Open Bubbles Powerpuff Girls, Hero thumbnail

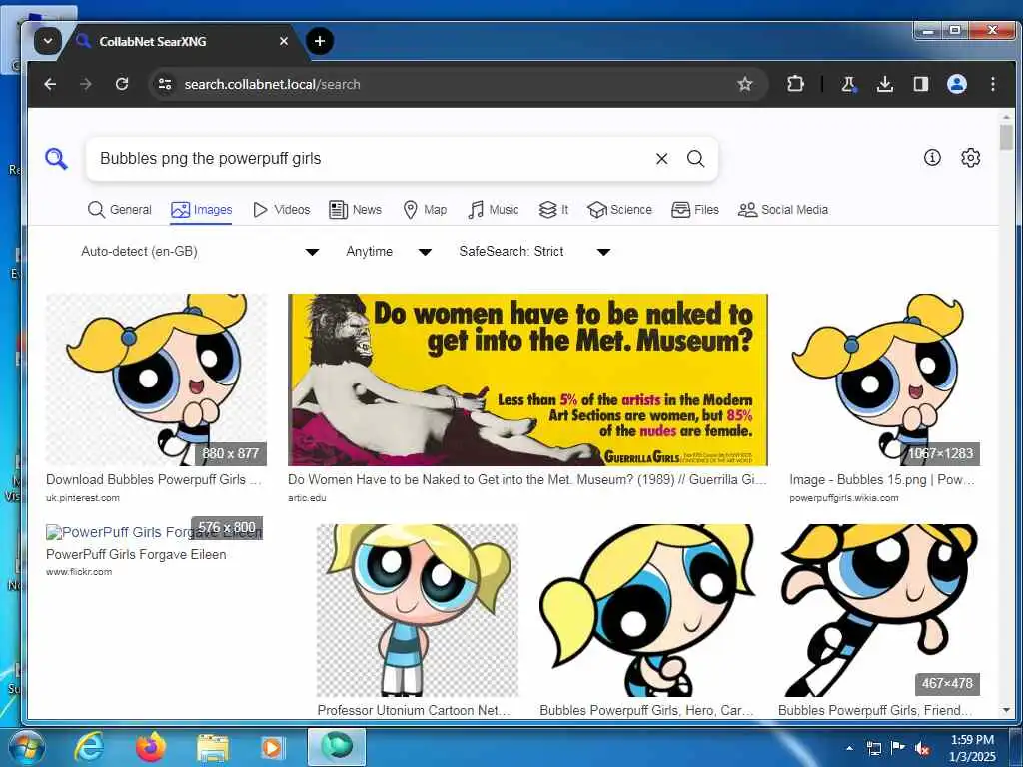pyautogui.click(x=647, y=610)
